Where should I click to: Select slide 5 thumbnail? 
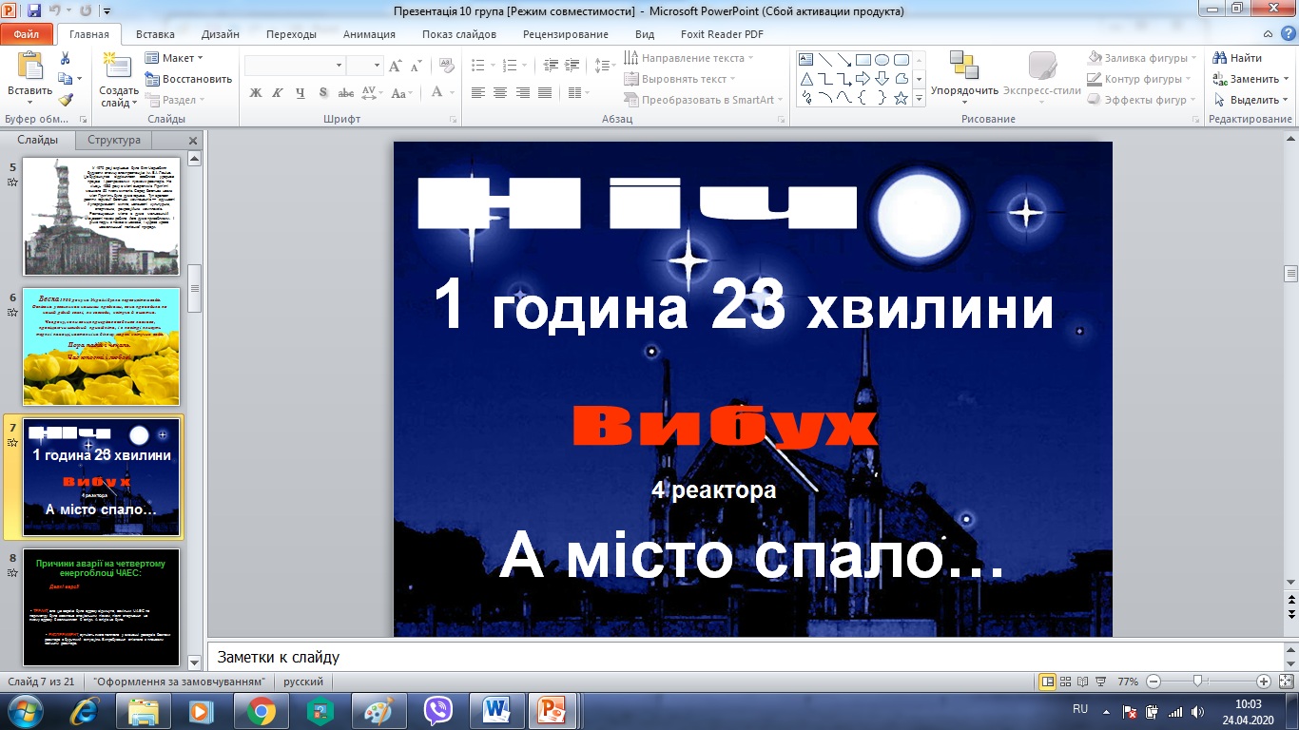(101, 217)
